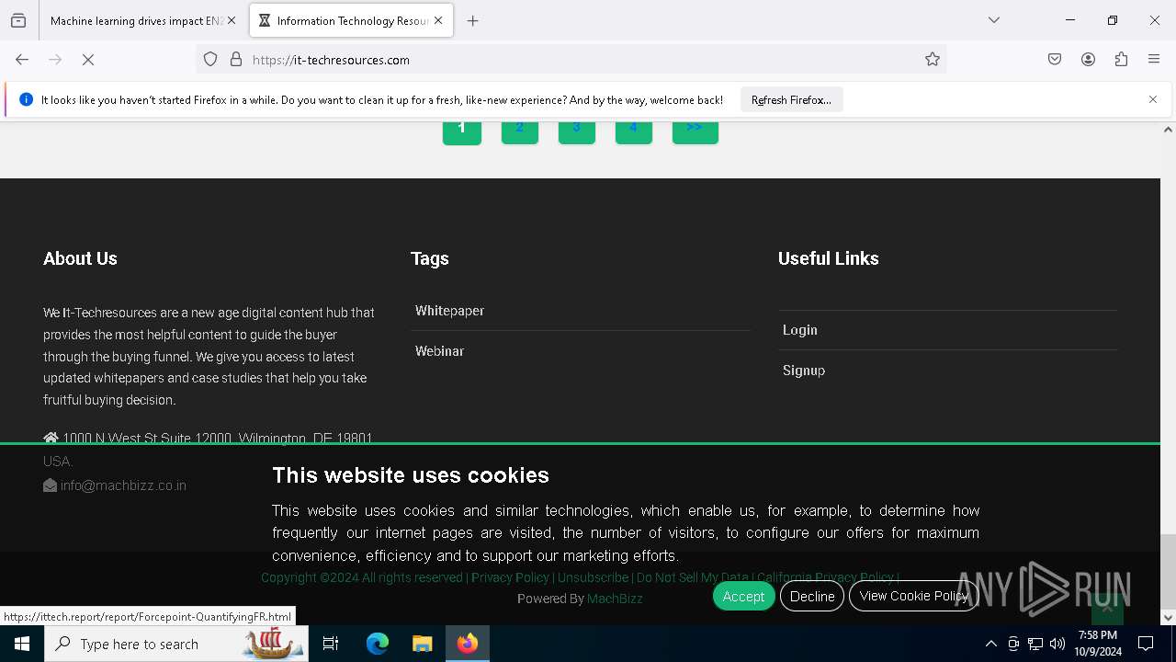Screen dimensions: 1176x662
Task: Open the network status tray icon
Action: click(1035, 644)
